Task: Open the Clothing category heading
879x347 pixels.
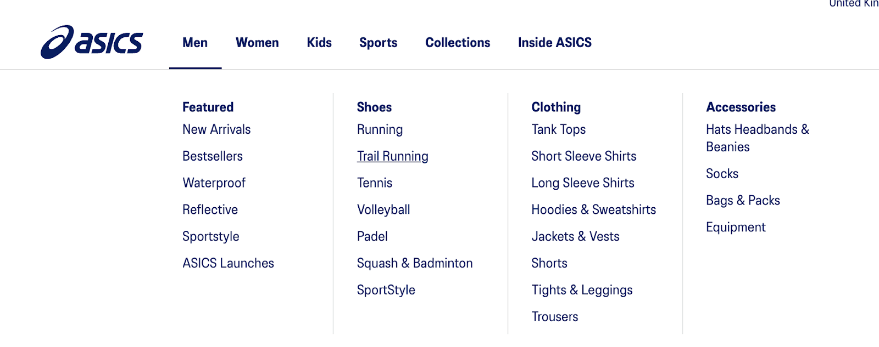Action: [556, 107]
